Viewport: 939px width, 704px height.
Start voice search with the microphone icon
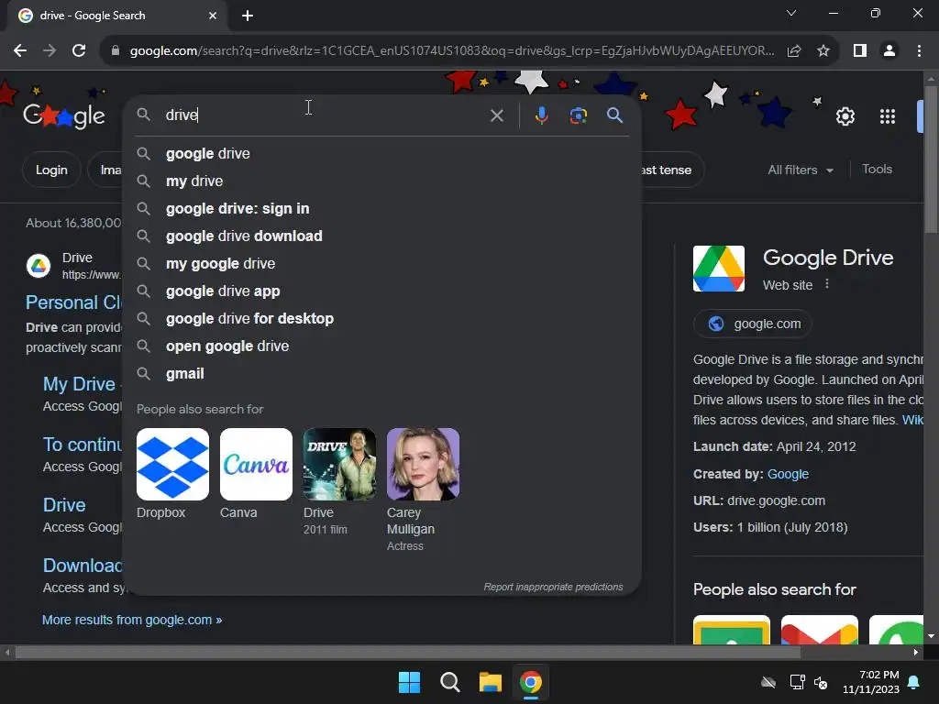point(541,115)
